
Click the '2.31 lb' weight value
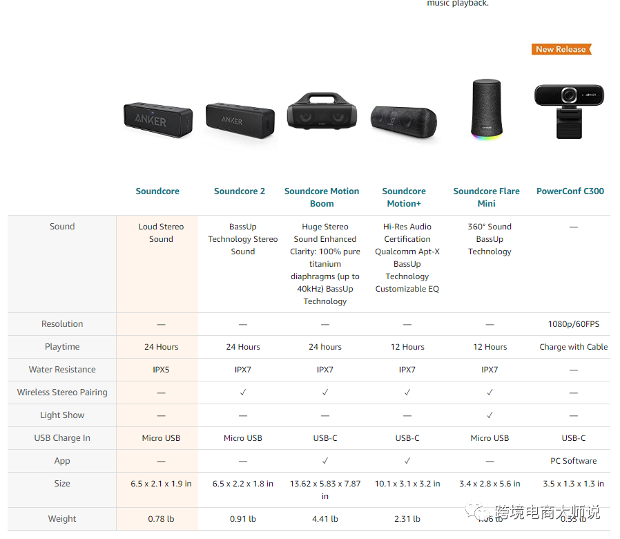[407, 519]
